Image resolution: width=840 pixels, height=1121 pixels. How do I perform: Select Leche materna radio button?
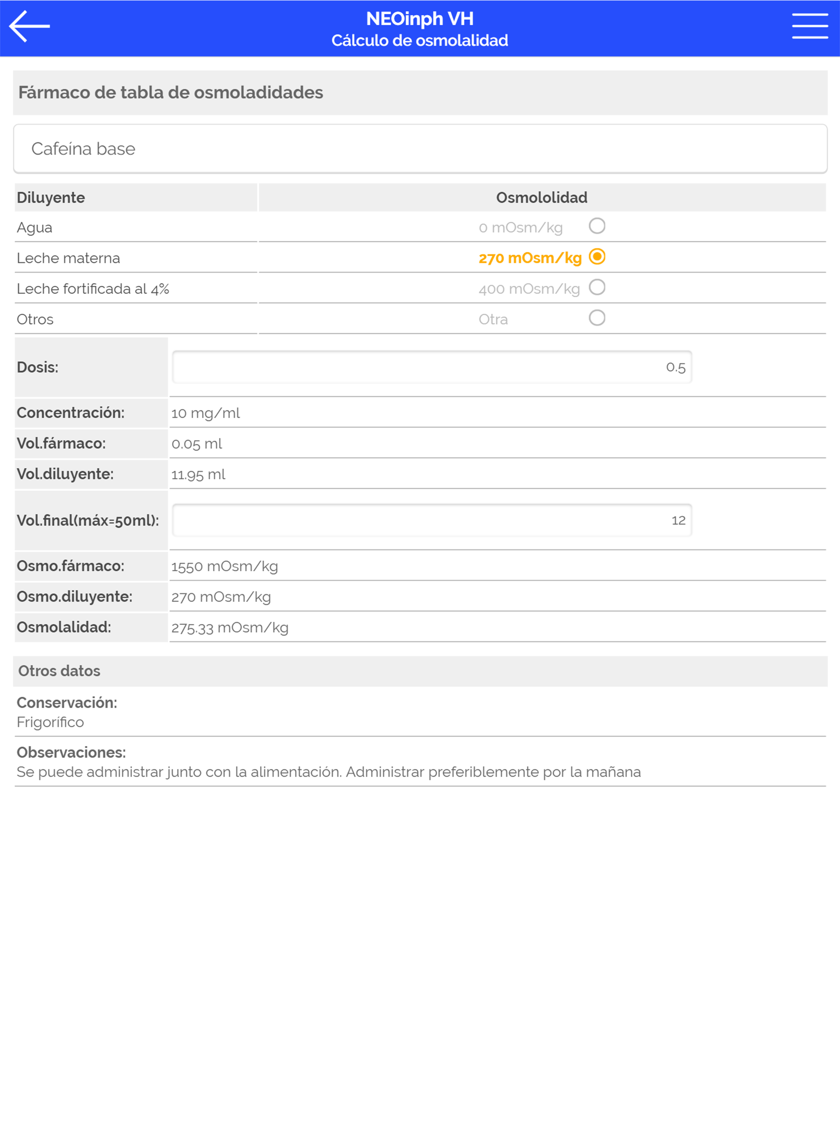597,256
